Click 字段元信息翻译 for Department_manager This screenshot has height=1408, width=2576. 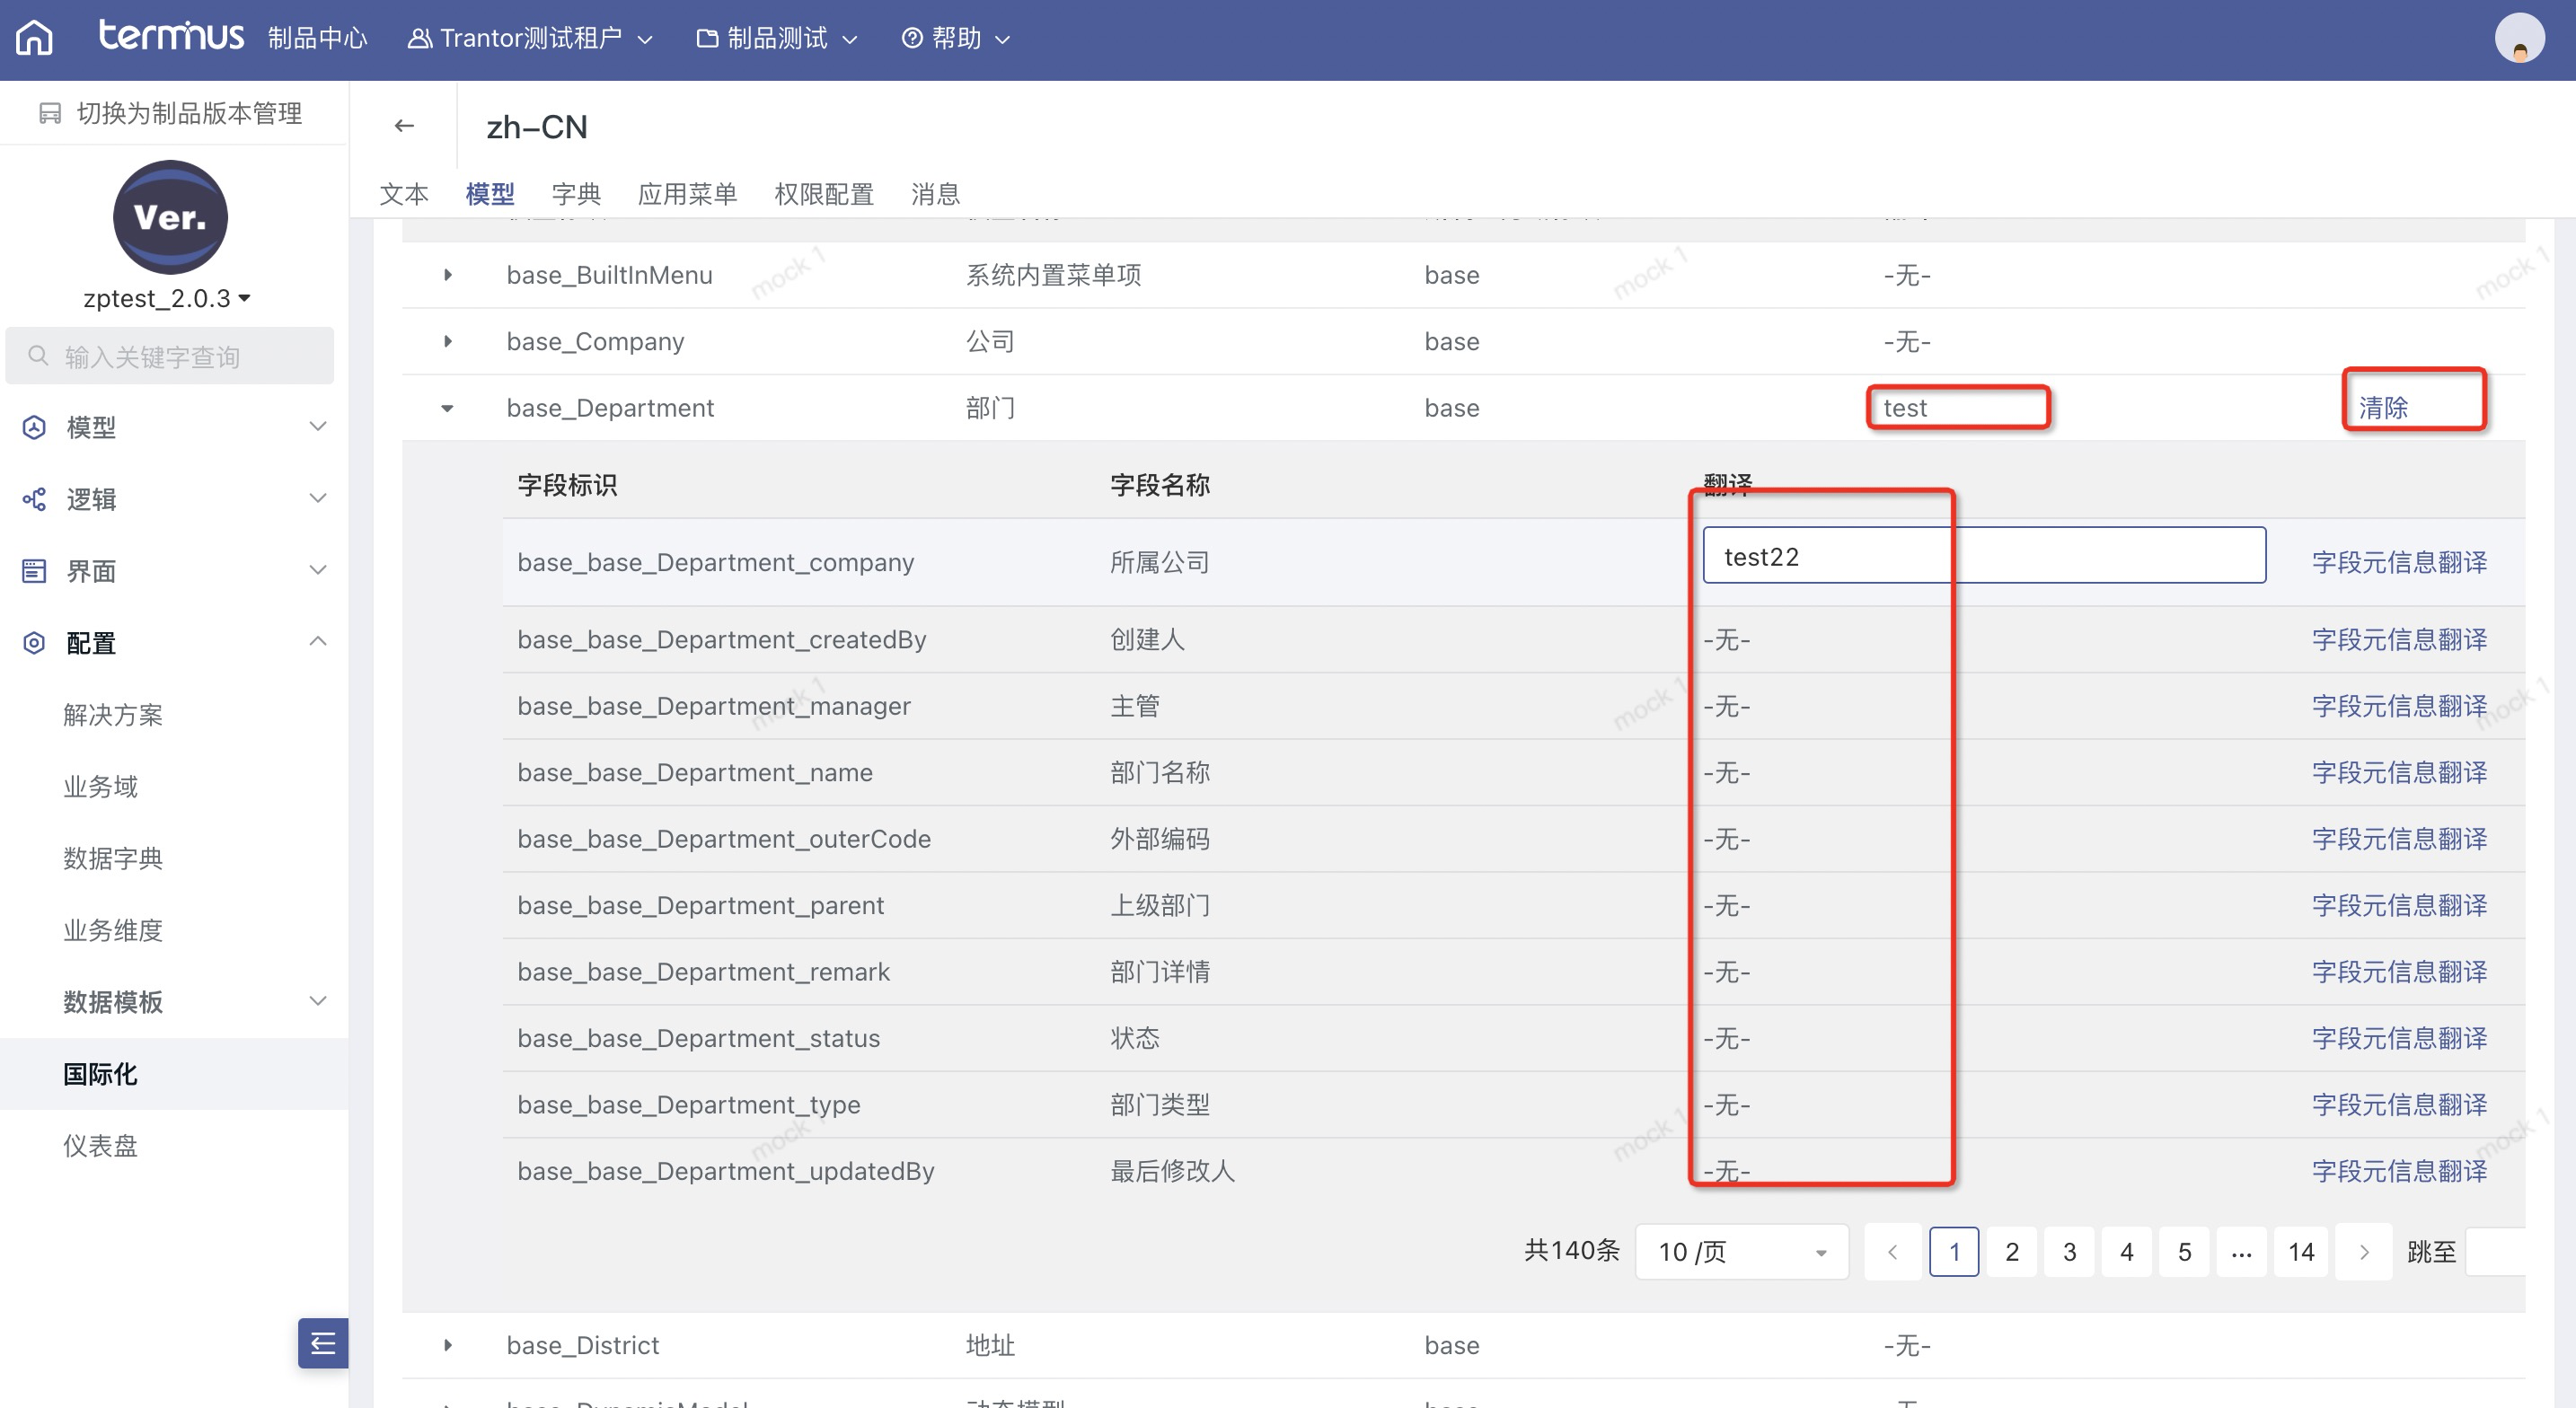point(2400,706)
